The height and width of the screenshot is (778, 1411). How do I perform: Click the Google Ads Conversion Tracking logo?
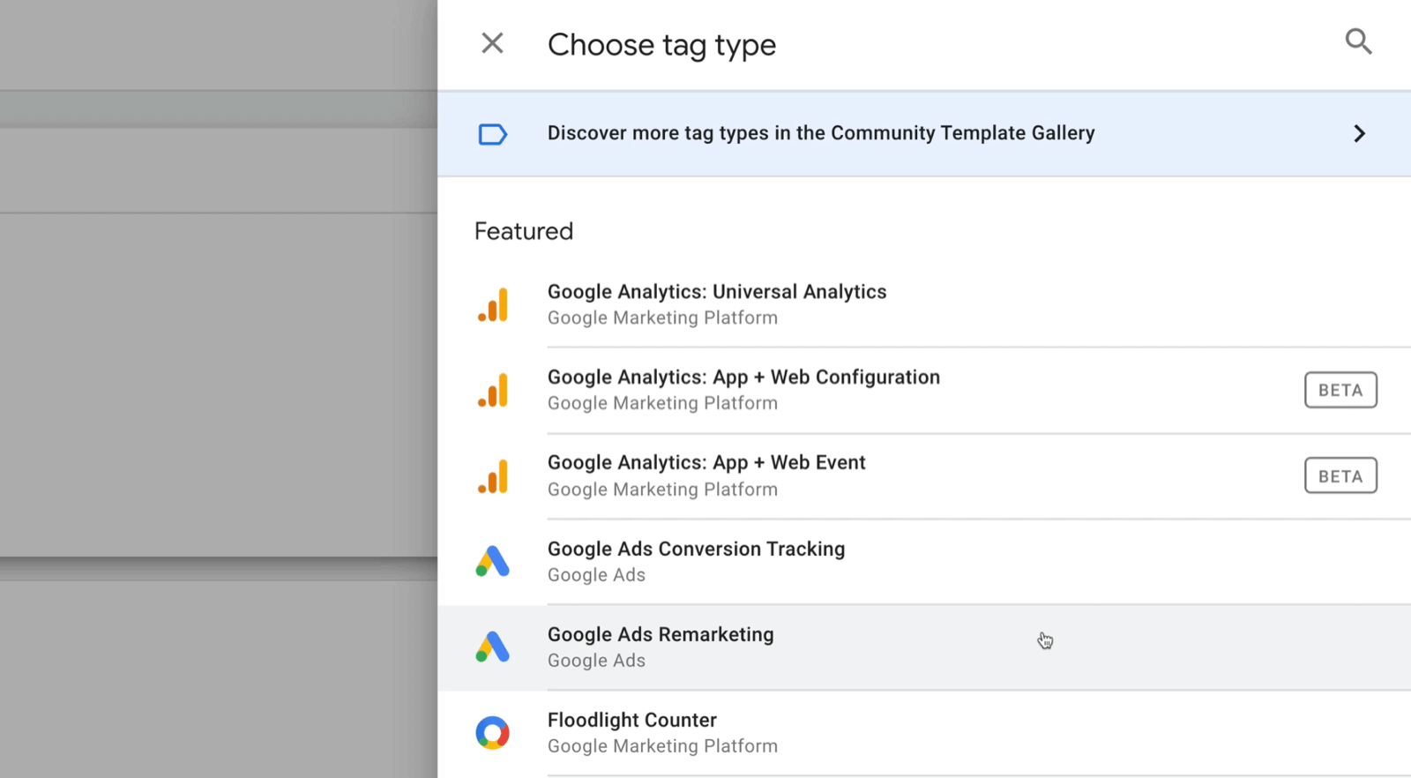coord(493,562)
